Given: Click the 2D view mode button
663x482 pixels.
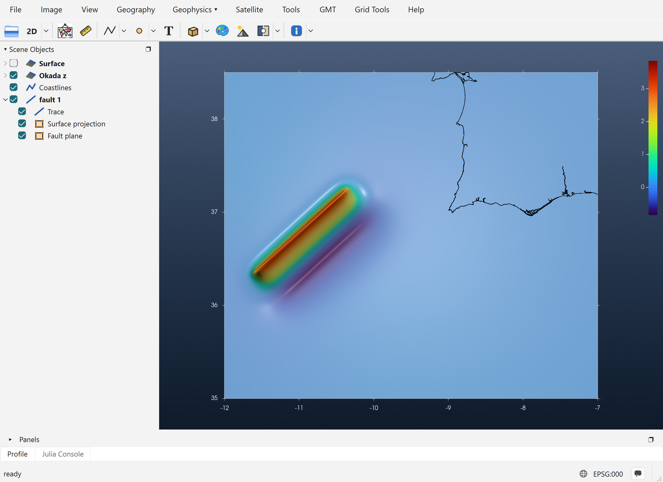Looking at the screenshot, I should pyautogui.click(x=32, y=31).
